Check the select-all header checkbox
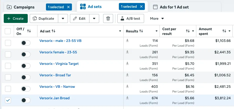 click(x=8, y=31)
